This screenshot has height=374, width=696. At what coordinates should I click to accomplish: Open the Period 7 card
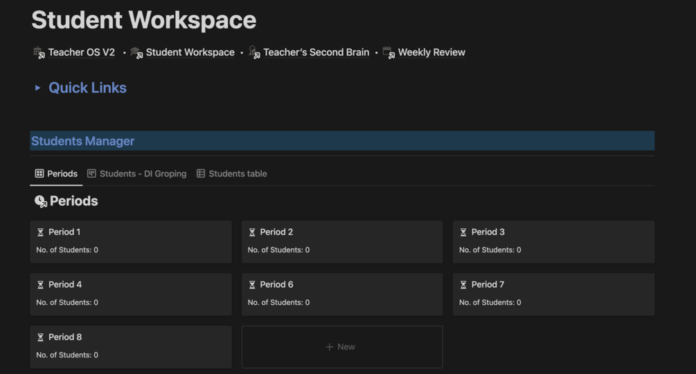(553, 294)
